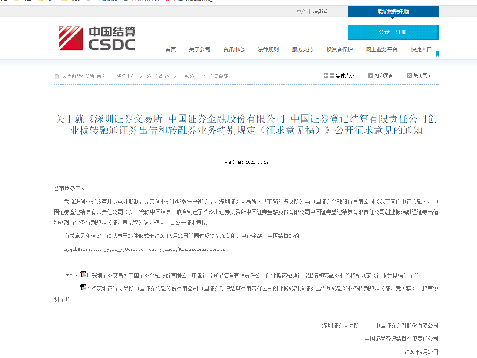Screen dimensions: 477x358
Task: Open attachment 2 起草说明 pdf link
Action: click(246, 294)
